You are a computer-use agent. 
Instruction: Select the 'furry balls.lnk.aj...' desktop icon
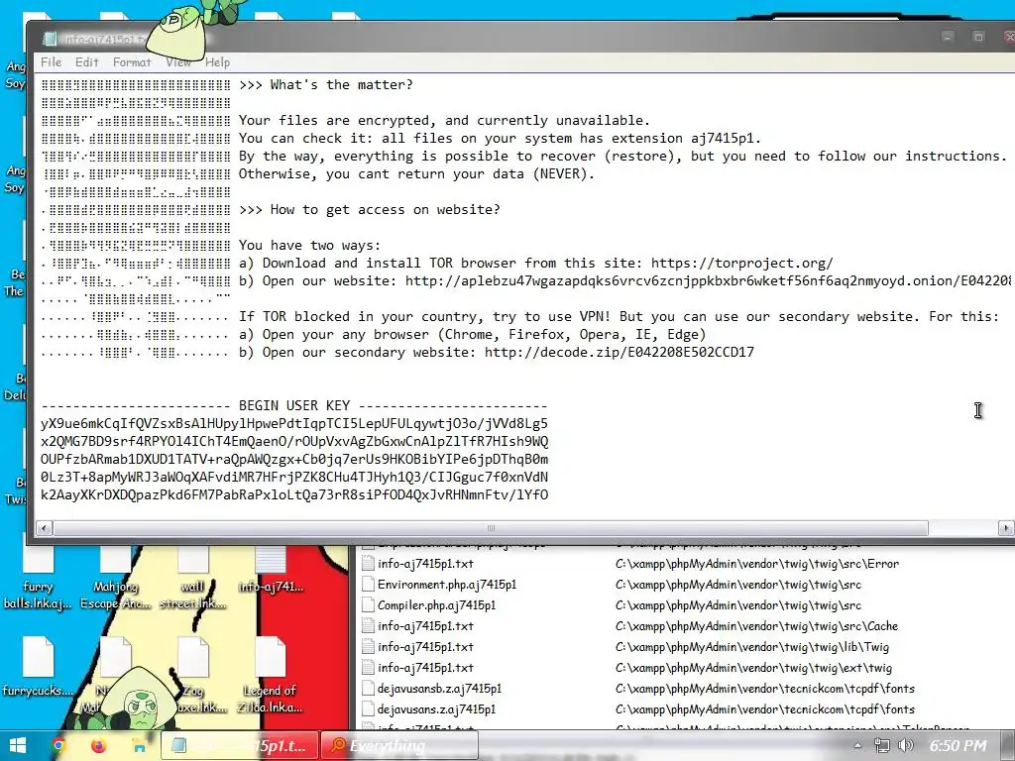pyautogui.click(x=38, y=578)
